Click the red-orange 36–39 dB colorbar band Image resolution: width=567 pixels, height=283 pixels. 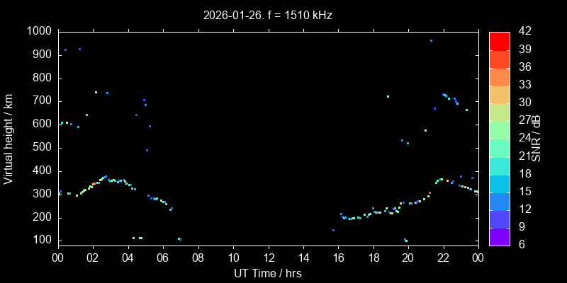(499, 59)
